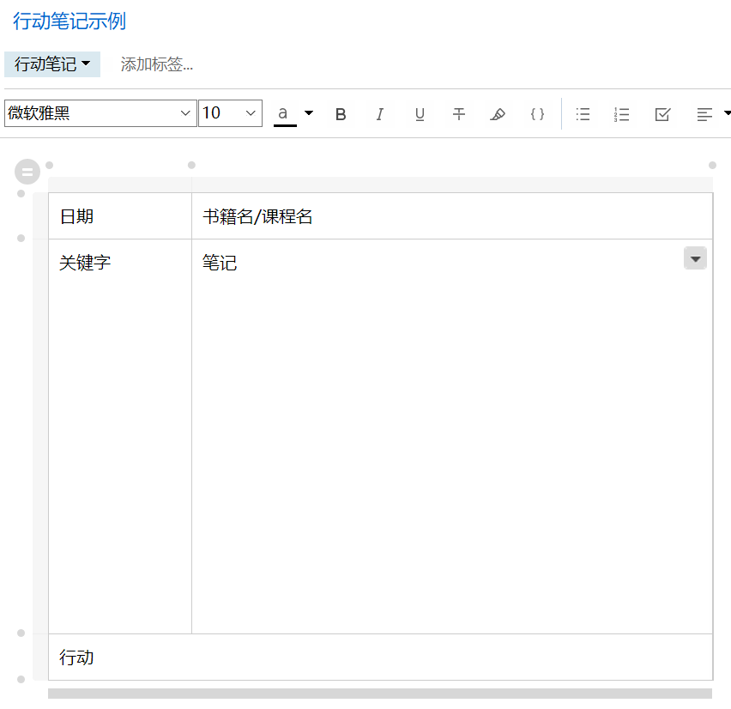This screenshot has width=731, height=709.
Task: Click the 行动 table row
Action: 380,657
